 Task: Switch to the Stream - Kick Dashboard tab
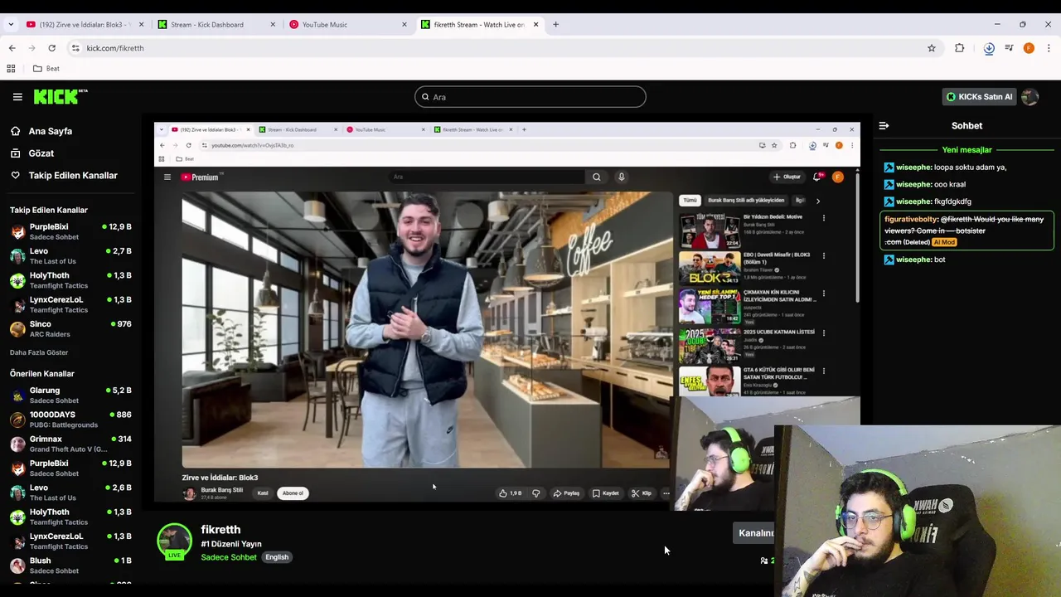point(216,25)
